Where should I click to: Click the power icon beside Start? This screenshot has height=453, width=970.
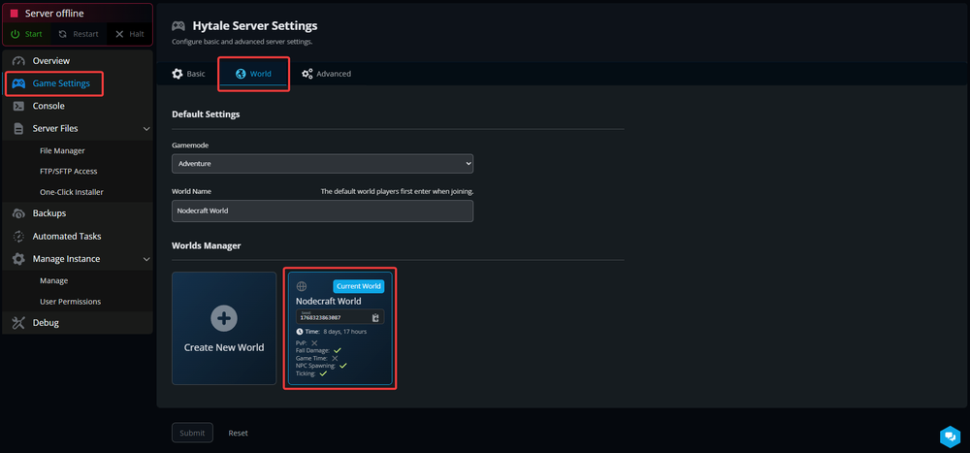click(16, 34)
